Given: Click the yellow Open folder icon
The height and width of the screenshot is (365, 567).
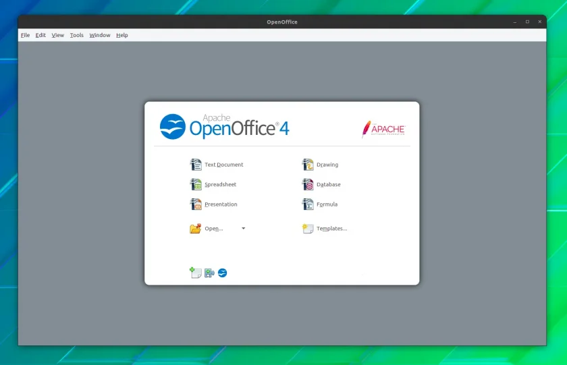Looking at the screenshot, I should point(195,229).
